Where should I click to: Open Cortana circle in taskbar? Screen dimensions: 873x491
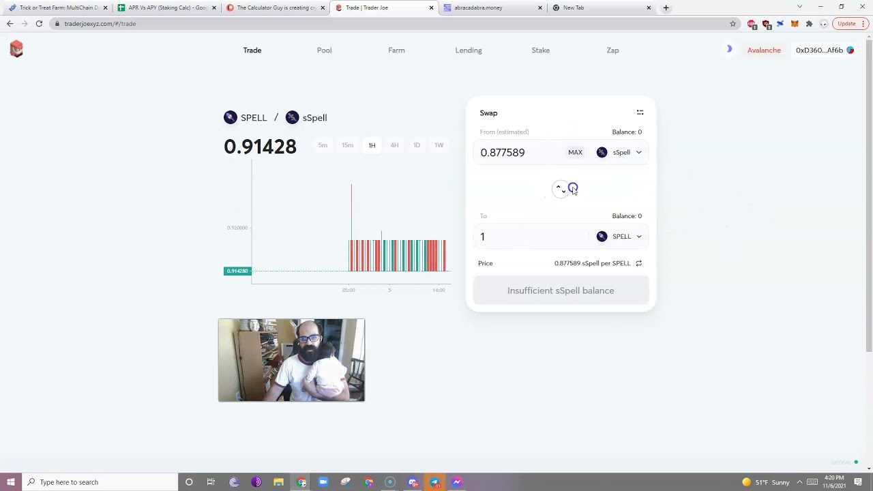click(189, 482)
